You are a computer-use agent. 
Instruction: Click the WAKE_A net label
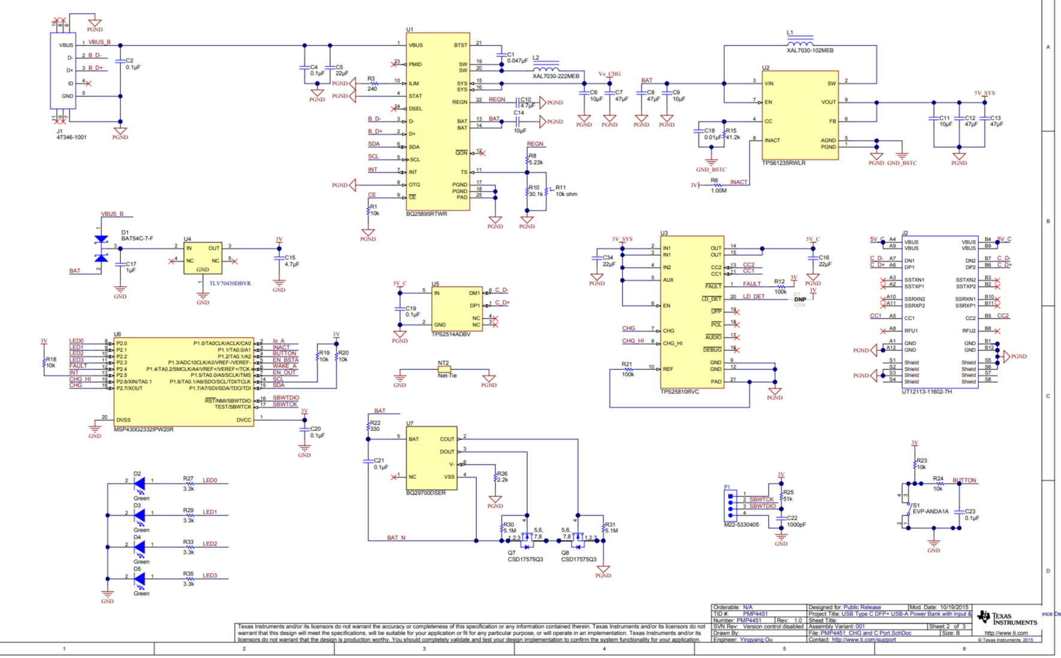click(285, 366)
